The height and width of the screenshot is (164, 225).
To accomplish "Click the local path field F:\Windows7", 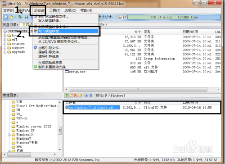I will tap(162, 96).
